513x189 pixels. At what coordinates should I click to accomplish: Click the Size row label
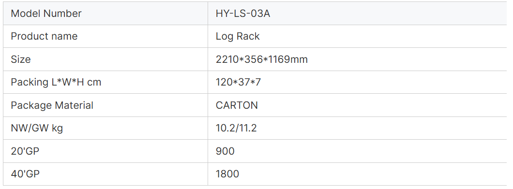pos(21,59)
